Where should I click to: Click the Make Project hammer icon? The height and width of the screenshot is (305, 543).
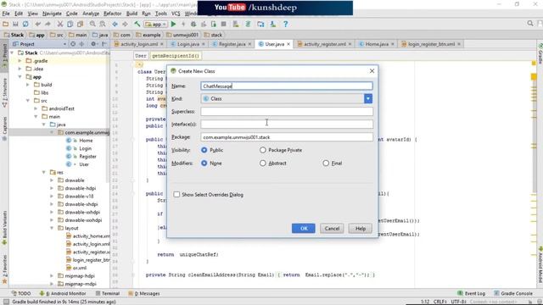click(x=137, y=25)
